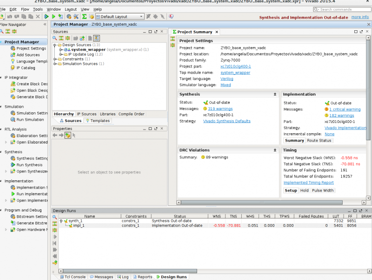This screenshot has width=372, height=280.
Task: Click the Generate Bitstream toolbar icon
Action: (61, 16)
